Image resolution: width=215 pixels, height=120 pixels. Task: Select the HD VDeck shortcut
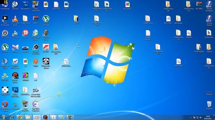pyautogui.click(x=5, y=34)
